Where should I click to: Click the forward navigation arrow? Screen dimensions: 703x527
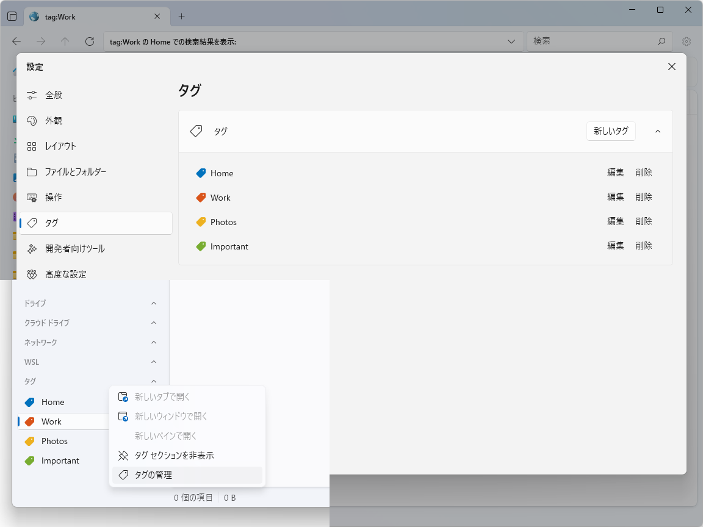pos(40,41)
